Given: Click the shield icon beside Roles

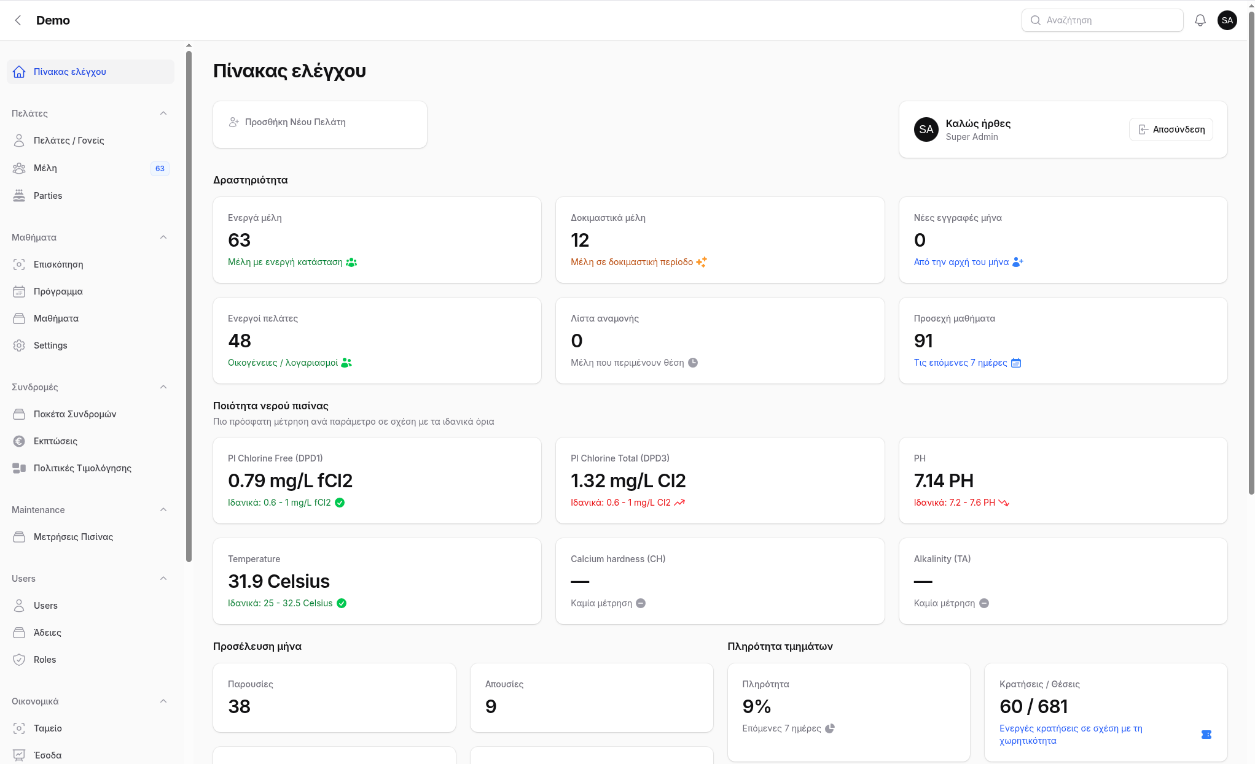Looking at the screenshot, I should [19, 660].
